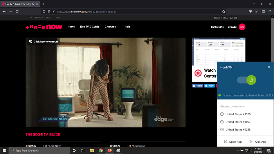The image size is (274, 154).
Task: Click the Browse link
Action: click(x=232, y=27)
